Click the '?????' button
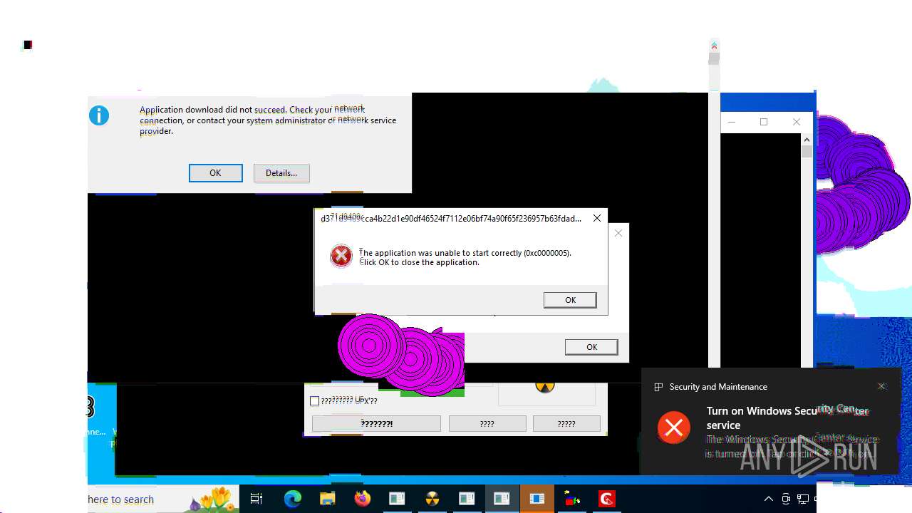This screenshot has height=513, width=912. (566, 423)
